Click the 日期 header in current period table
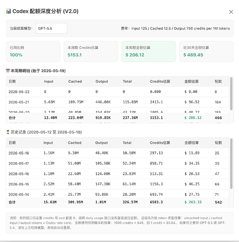The width and height of the screenshot is (239, 242). pos(12,81)
